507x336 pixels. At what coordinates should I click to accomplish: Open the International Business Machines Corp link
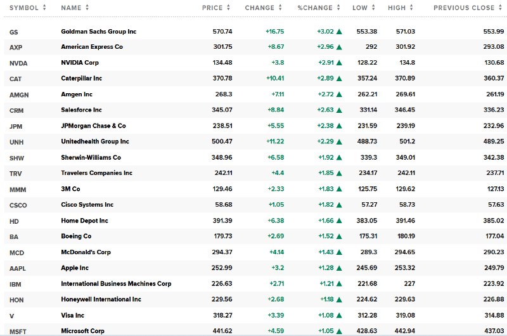(116, 283)
